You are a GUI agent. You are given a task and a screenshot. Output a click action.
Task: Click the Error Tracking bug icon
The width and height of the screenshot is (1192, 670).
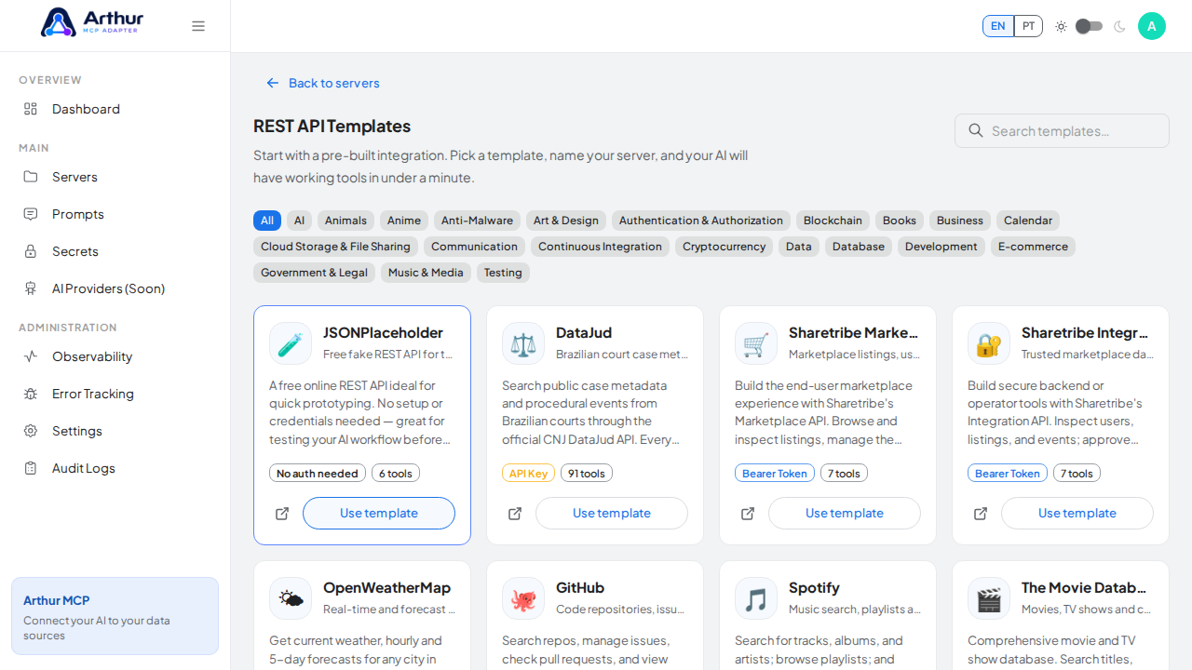[x=31, y=394]
